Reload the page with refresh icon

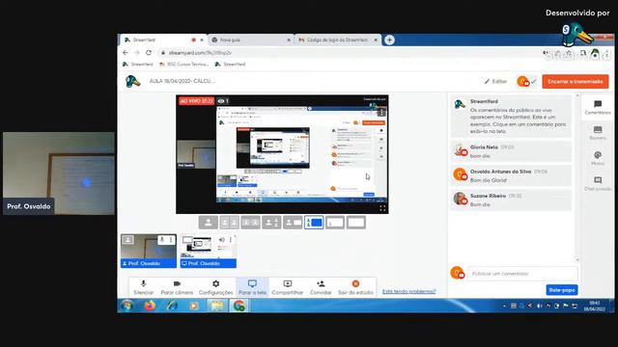click(x=149, y=53)
